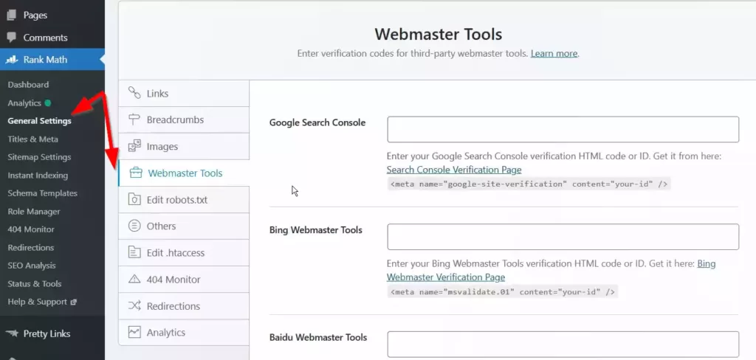Click the Analytics graph icon in tab list
Image resolution: width=756 pixels, height=360 pixels.
coord(134,332)
